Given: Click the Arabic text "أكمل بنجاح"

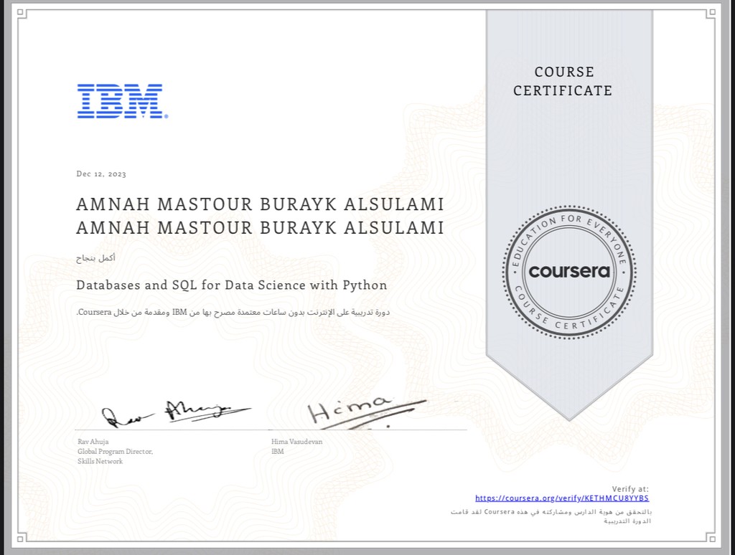Looking at the screenshot, I should coord(95,258).
